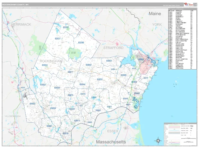The height and width of the screenshot is (149, 199).
Task: Select ZIP code label 03852
Action: click(x=134, y=82)
